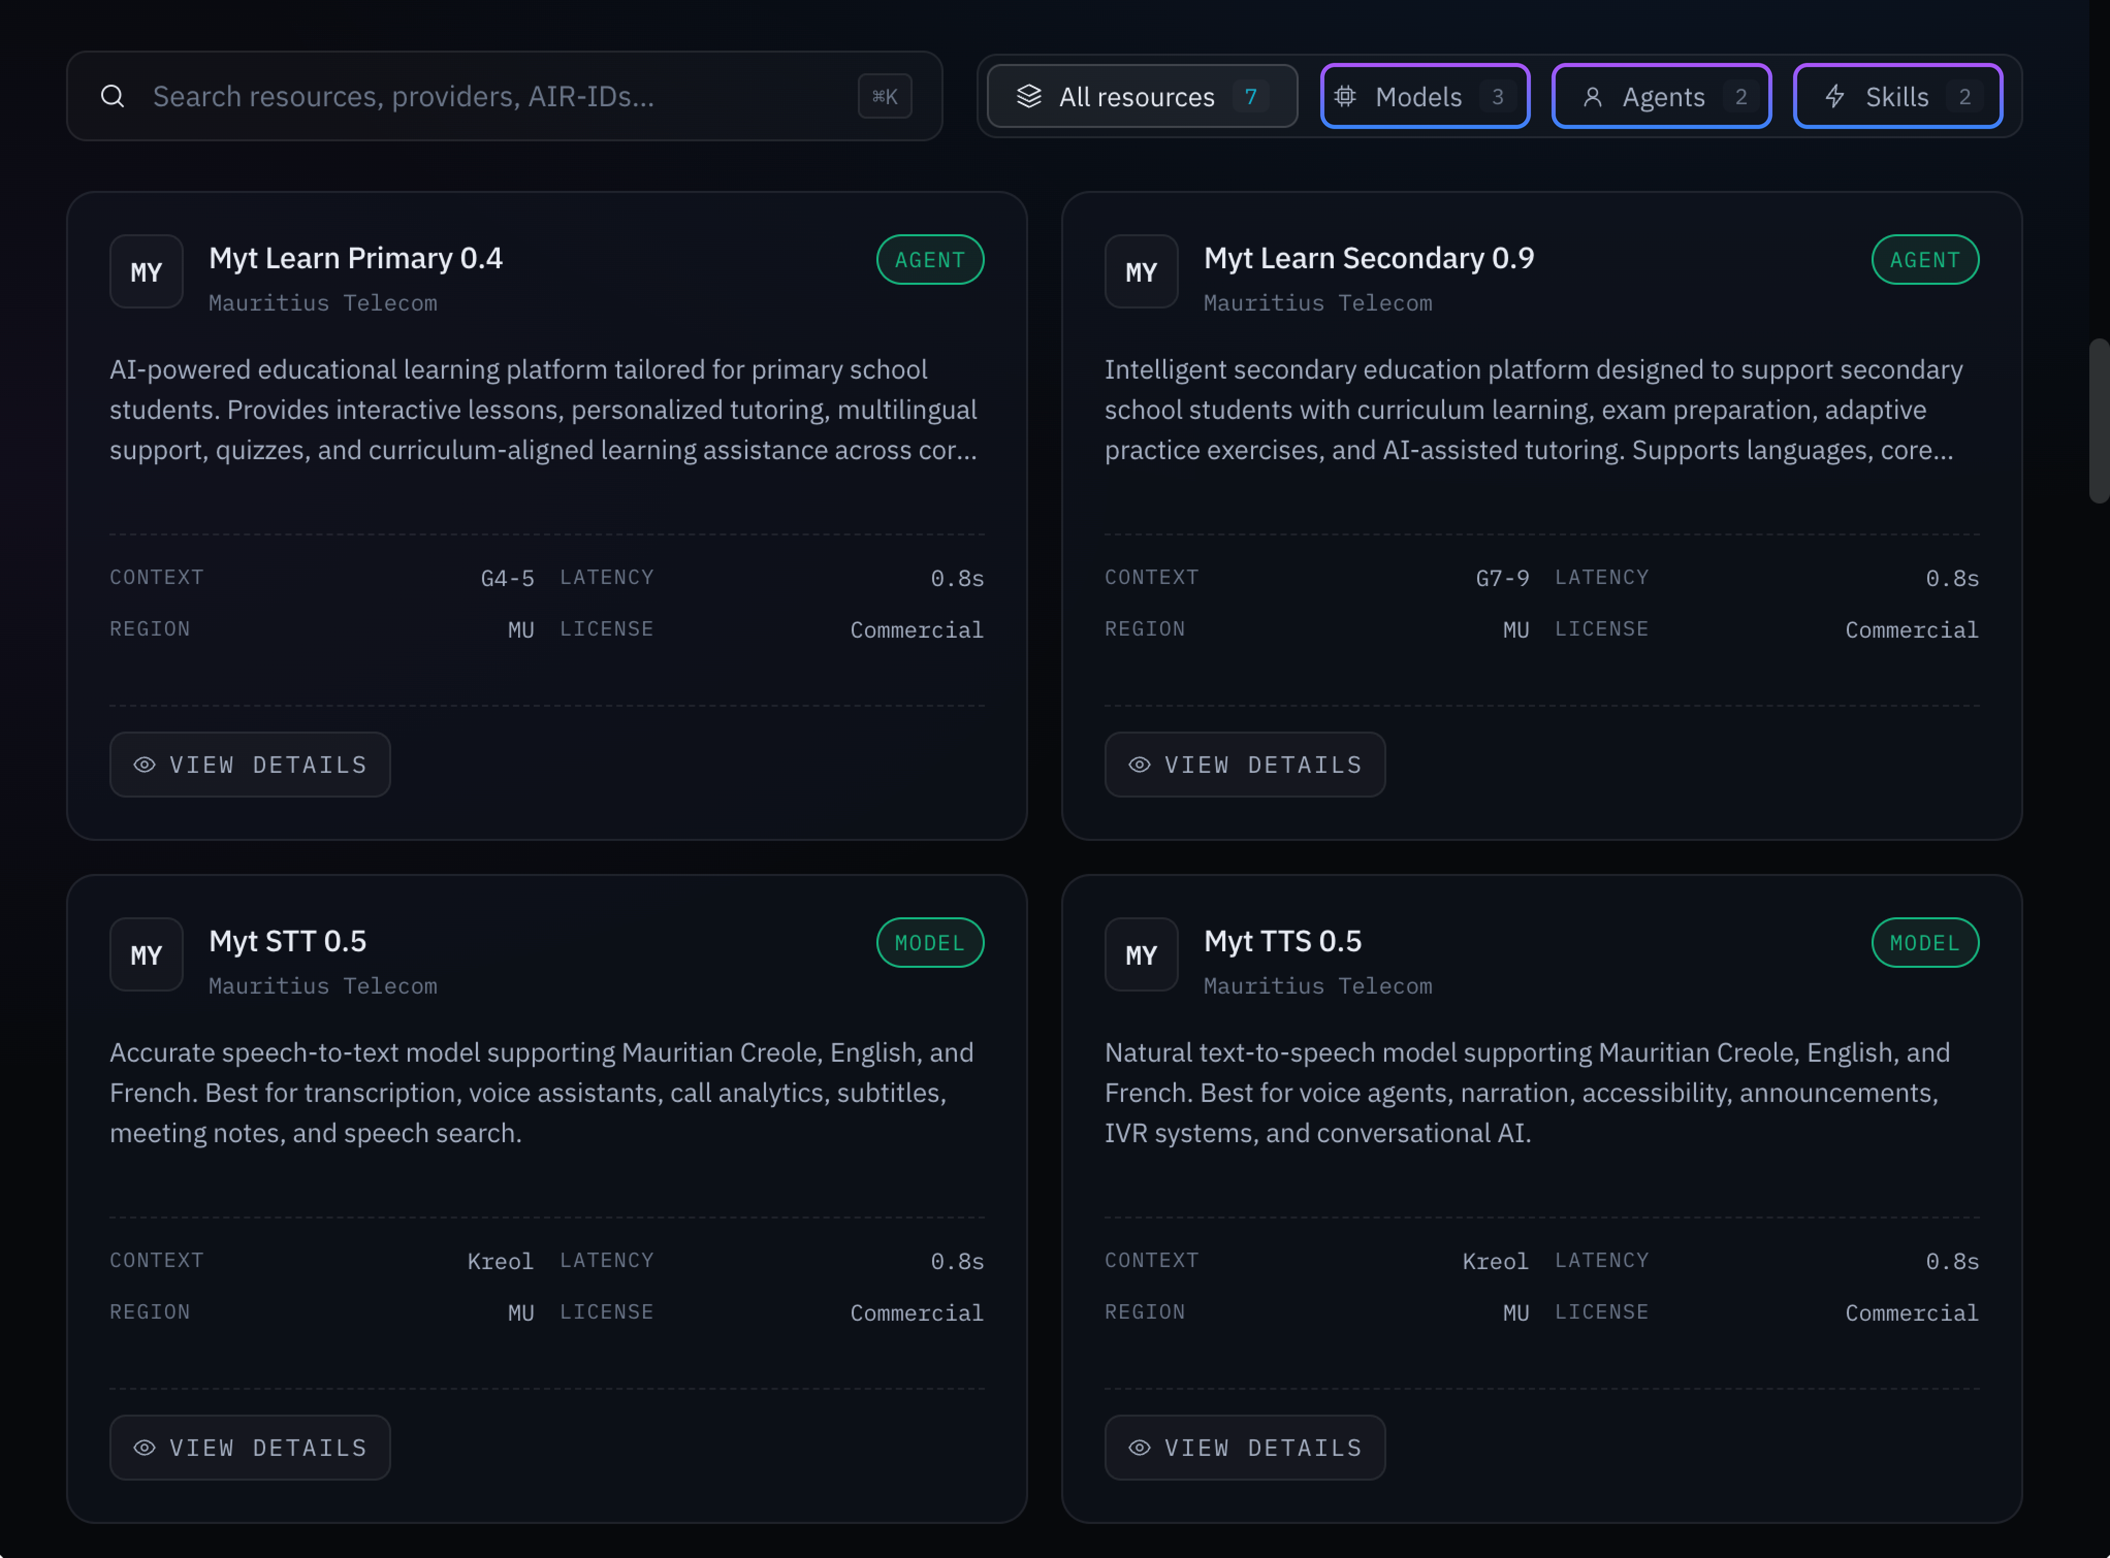Screen dimensions: 2110x1558
Task: Click the MY logo of Myt Learn Primary
Action: click(x=146, y=271)
